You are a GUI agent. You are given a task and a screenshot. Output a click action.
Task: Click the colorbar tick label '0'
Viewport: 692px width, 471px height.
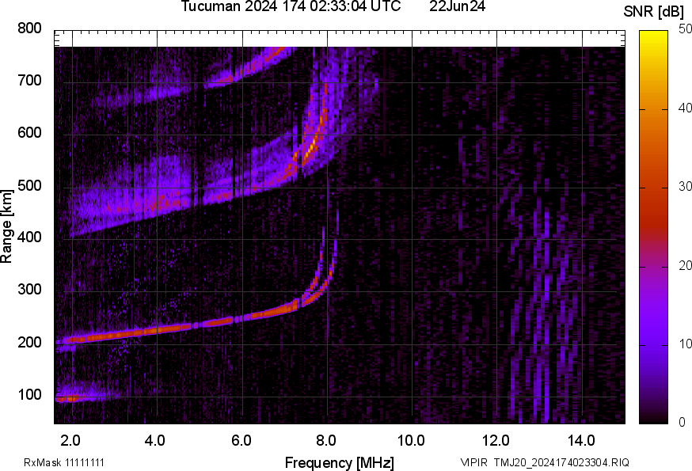(682, 423)
